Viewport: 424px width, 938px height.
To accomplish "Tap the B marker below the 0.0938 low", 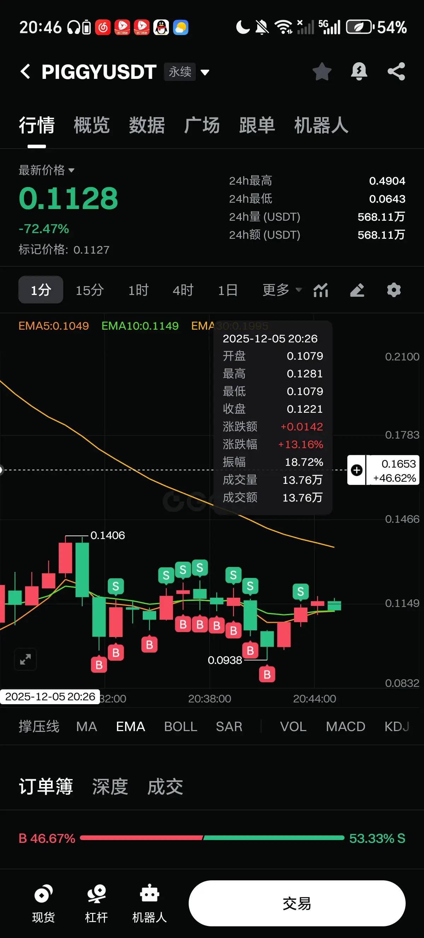I will pos(267,674).
